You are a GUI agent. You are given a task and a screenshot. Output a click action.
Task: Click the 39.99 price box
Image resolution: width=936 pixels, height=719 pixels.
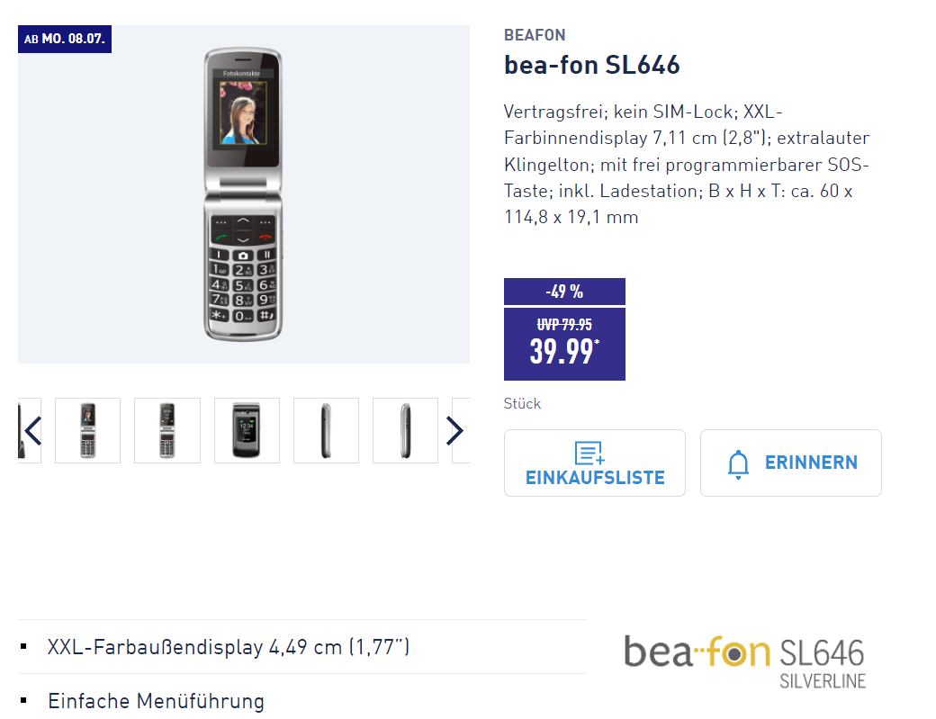pyautogui.click(x=564, y=344)
